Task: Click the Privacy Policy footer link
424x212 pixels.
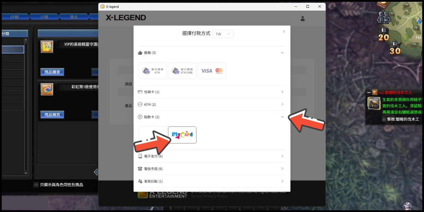Action: point(216,196)
